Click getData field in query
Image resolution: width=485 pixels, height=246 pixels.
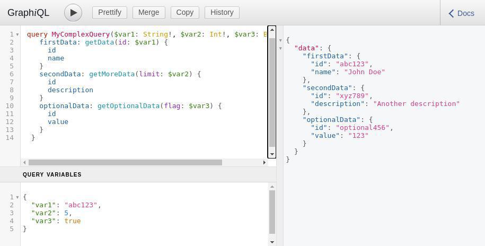click(99, 42)
